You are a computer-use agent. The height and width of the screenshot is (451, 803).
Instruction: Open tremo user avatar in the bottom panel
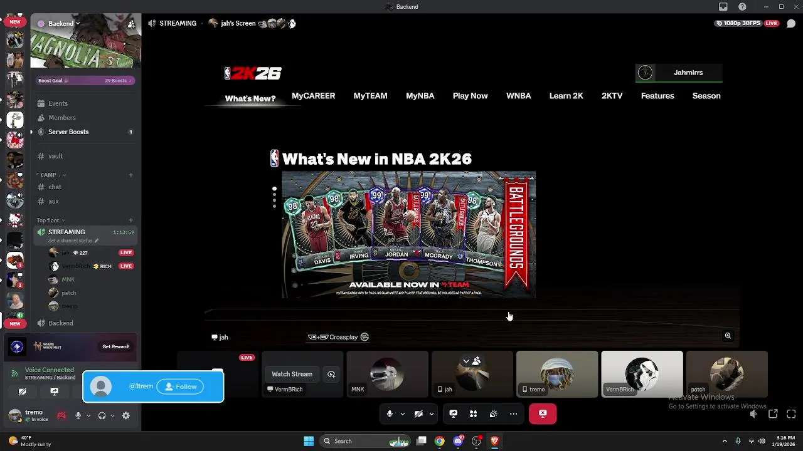[x=14, y=415]
